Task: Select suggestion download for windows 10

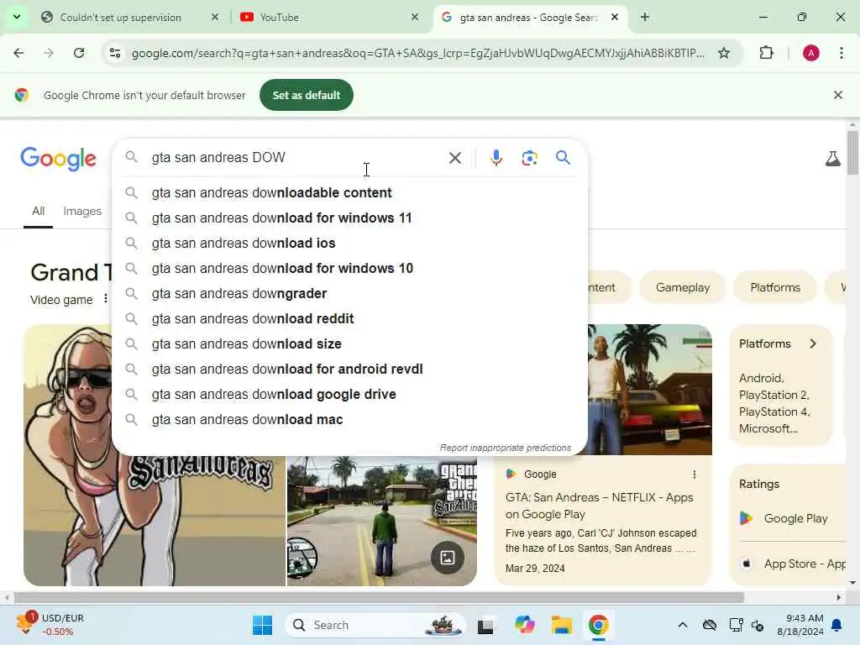Action: (349, 268)
